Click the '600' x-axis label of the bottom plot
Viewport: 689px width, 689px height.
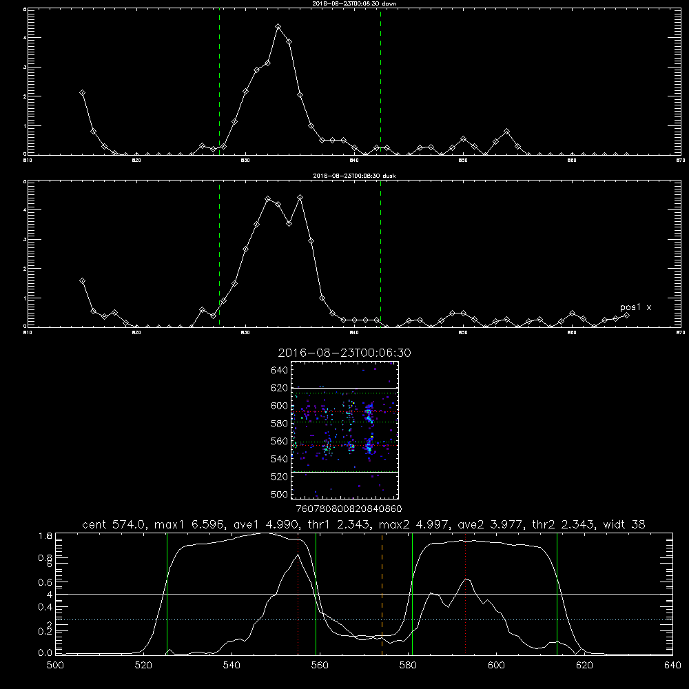496,666
